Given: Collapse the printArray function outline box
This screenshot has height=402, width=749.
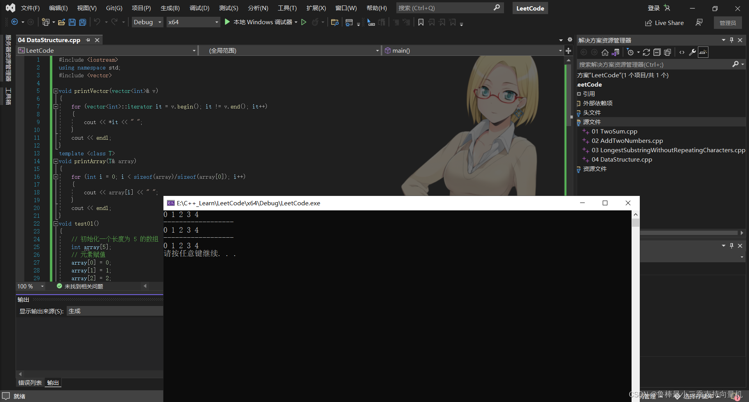Looking at the screenshot, I should coord(56,161).
